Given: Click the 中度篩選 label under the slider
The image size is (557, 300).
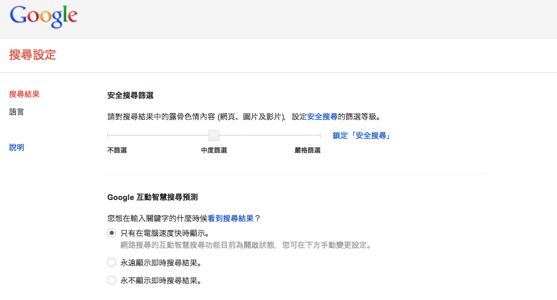Looking at the screenshot, I should click(x=214, y=150).
